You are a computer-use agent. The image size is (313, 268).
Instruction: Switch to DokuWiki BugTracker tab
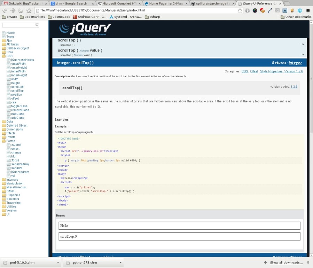pos(25,3)
